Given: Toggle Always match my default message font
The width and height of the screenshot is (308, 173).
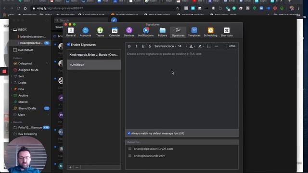Looking at the screenshot, I should 129,133.
